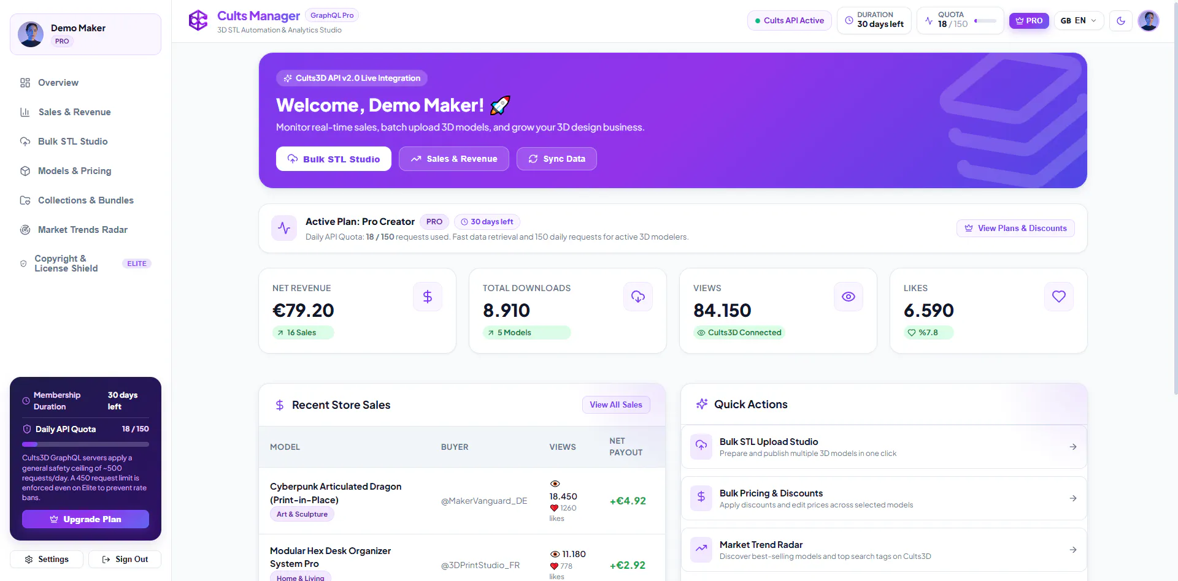Click View Plans & Discounts
The image size is (1178, 581).
tap(1015, 228)
